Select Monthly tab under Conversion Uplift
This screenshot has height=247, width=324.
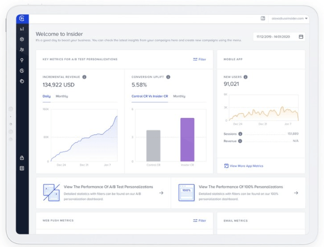(179, 96)
